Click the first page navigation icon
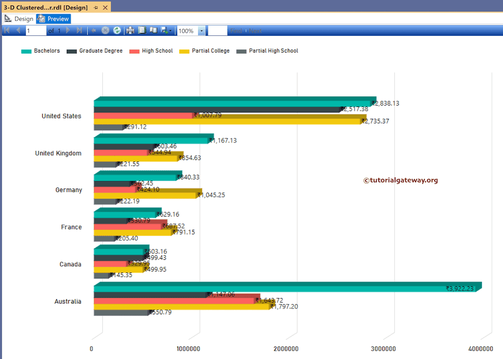This screenshot has height=359, width=503. click(x=6, y=30)
